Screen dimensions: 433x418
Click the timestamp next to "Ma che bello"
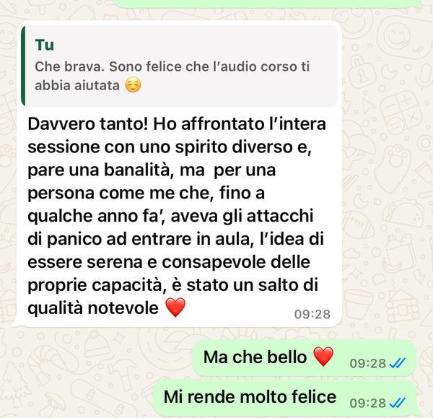point(367,363)
